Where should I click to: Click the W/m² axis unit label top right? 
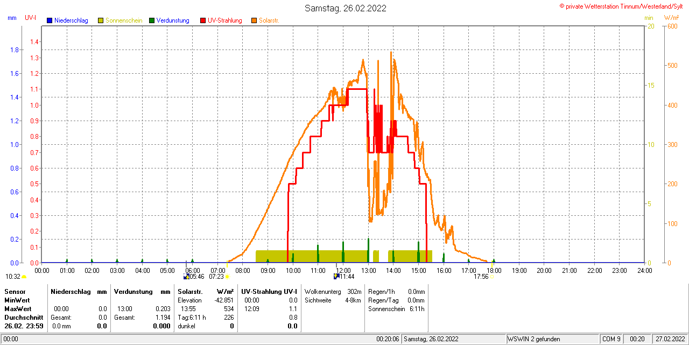pyautogui.click(x=672, y=18)
